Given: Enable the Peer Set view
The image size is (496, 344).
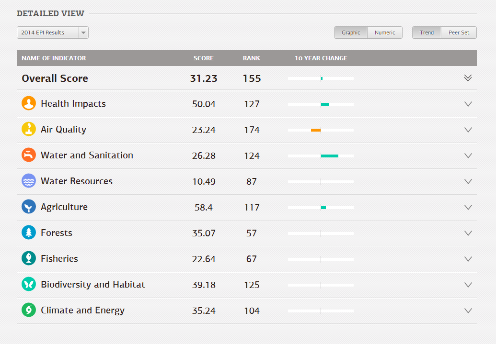Looking at the screenshot, I should [x=458, y=33].
